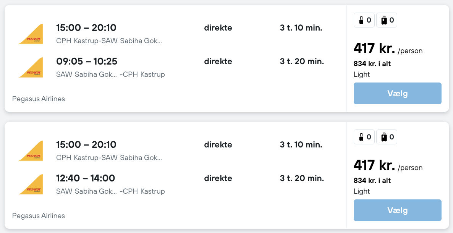Click carry-on bag icon in second card

coord(361,137)
